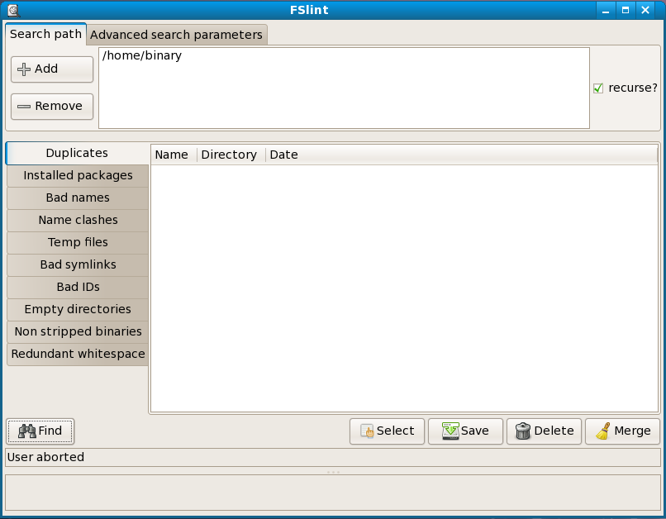Select Empty directories in the sidebar

pyautogui.click(x=78, y=309)
